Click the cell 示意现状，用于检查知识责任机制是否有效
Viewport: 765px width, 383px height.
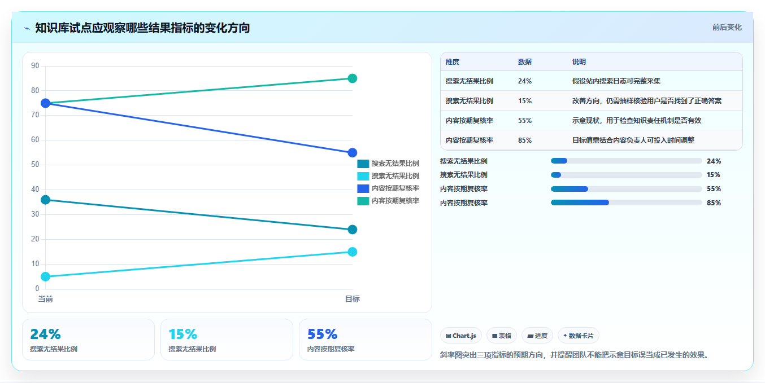pos(637,121)
